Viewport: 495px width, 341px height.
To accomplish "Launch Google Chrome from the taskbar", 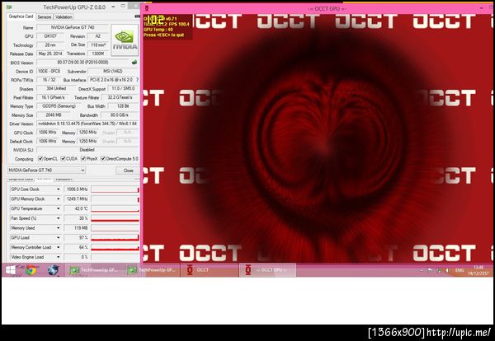I will point(31,270).
